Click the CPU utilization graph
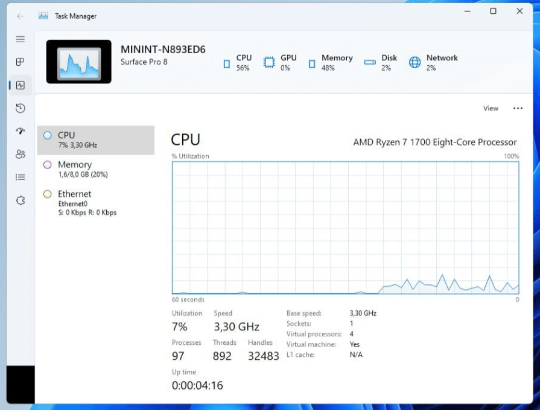Image resolution: width=540 pixels, height=410 pixels. click(346, 228)
